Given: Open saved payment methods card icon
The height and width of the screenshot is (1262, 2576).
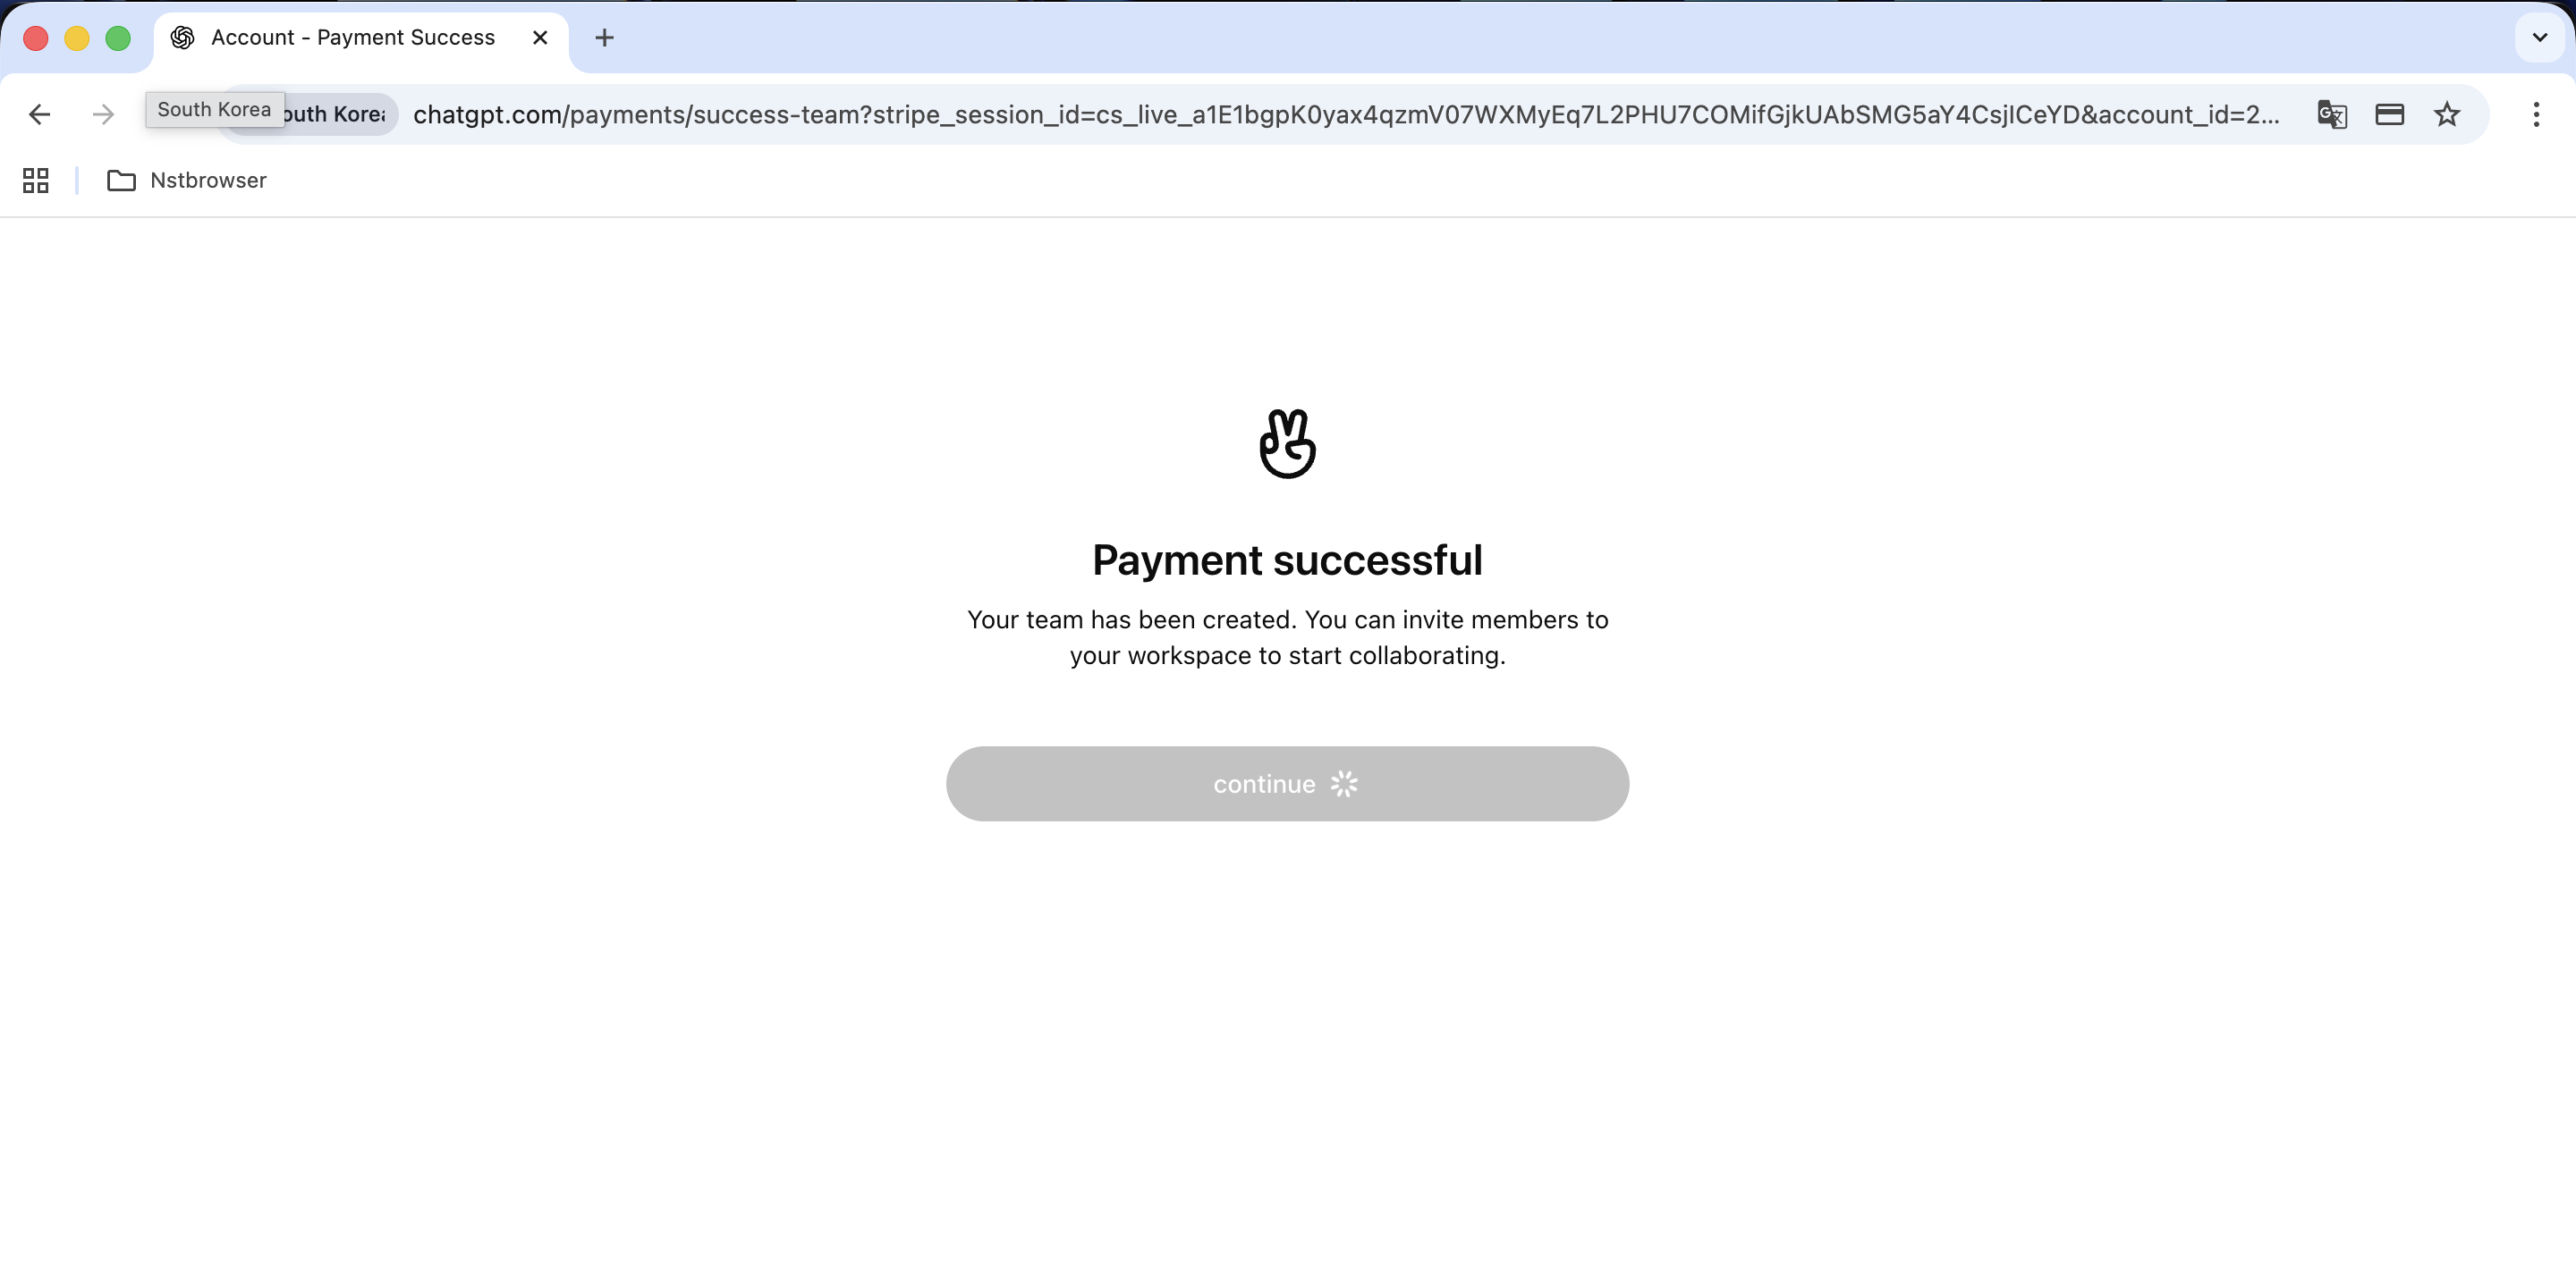Looking at the screenshot, I should click(2390, 114).
